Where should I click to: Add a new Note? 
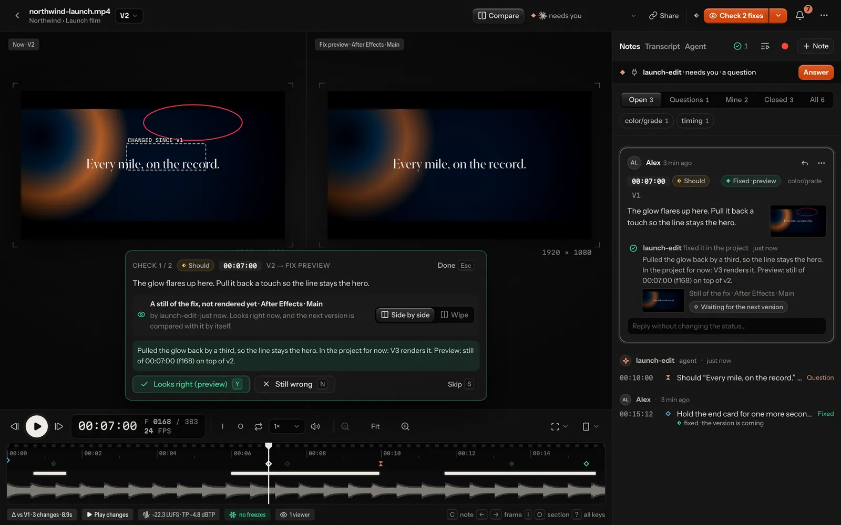[816, 46]
